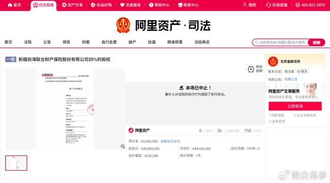Click the 北京金融法院 court name
This screenshot has width=330, height=183.
[290, 61]
